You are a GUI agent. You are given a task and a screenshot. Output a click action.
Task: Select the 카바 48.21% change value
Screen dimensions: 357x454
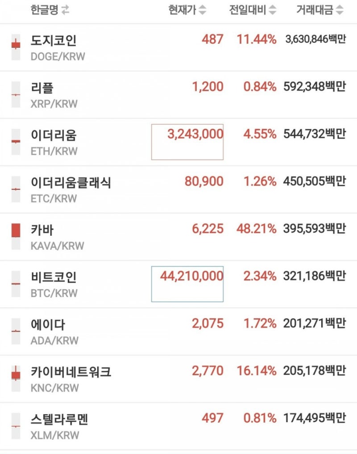tap(256, 229)
